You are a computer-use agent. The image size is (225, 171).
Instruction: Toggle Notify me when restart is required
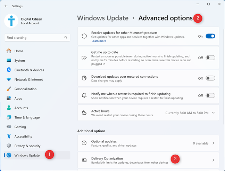click(210, 95)
